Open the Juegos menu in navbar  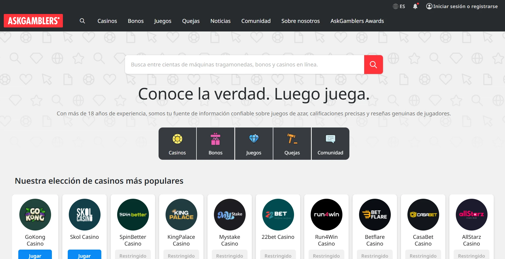point(163,21)
